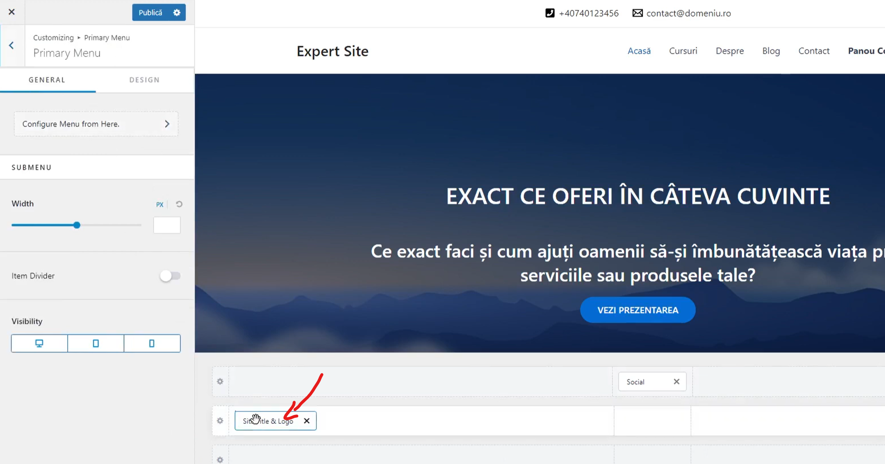Click the VEZI PREZENTAREA button

pyautogui.click(x=638, y=310)
